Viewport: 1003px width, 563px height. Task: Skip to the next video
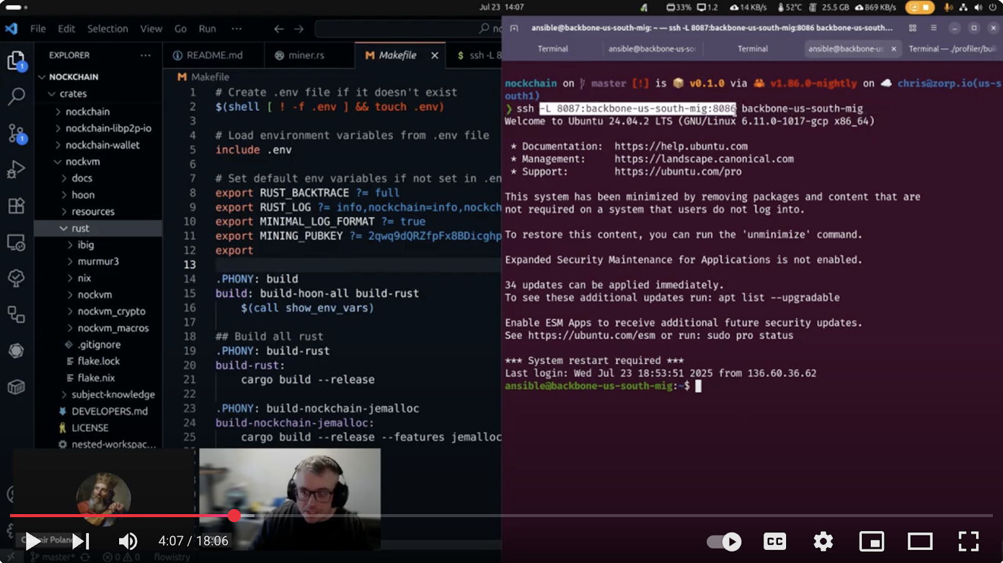coord(81,541)
